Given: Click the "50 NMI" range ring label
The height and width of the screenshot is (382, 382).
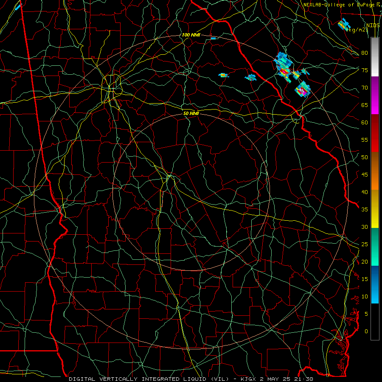Looking at the screenshot, I should click(x=191, y=113).
